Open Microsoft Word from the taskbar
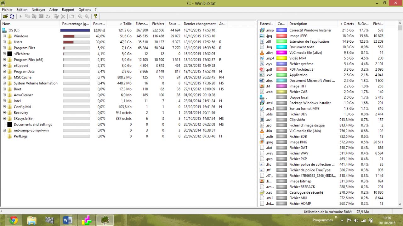This screenshot has width=403, height=226. 67,220
